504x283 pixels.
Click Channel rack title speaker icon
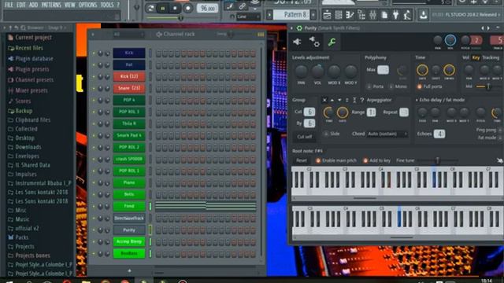(159, 34)
